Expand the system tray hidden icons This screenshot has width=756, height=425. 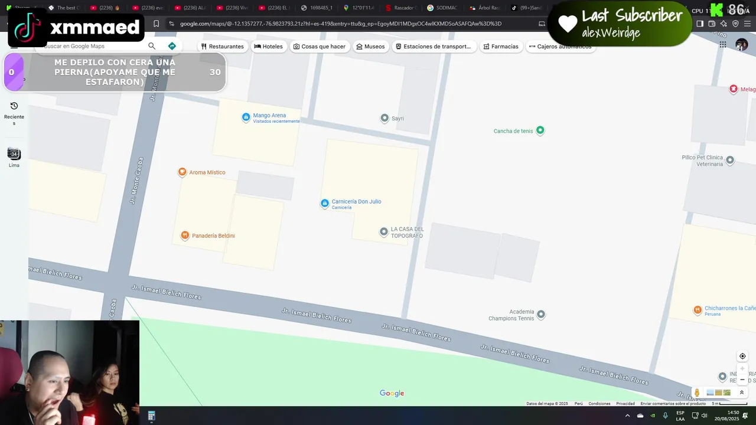tap(627, 416)
